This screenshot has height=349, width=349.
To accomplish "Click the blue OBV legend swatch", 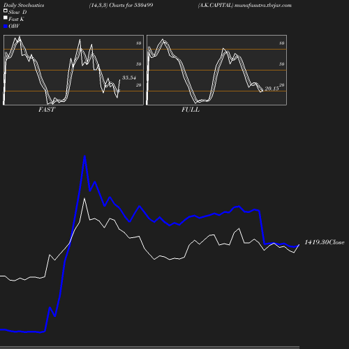I will pyautogui.click(x=6, y=27).
